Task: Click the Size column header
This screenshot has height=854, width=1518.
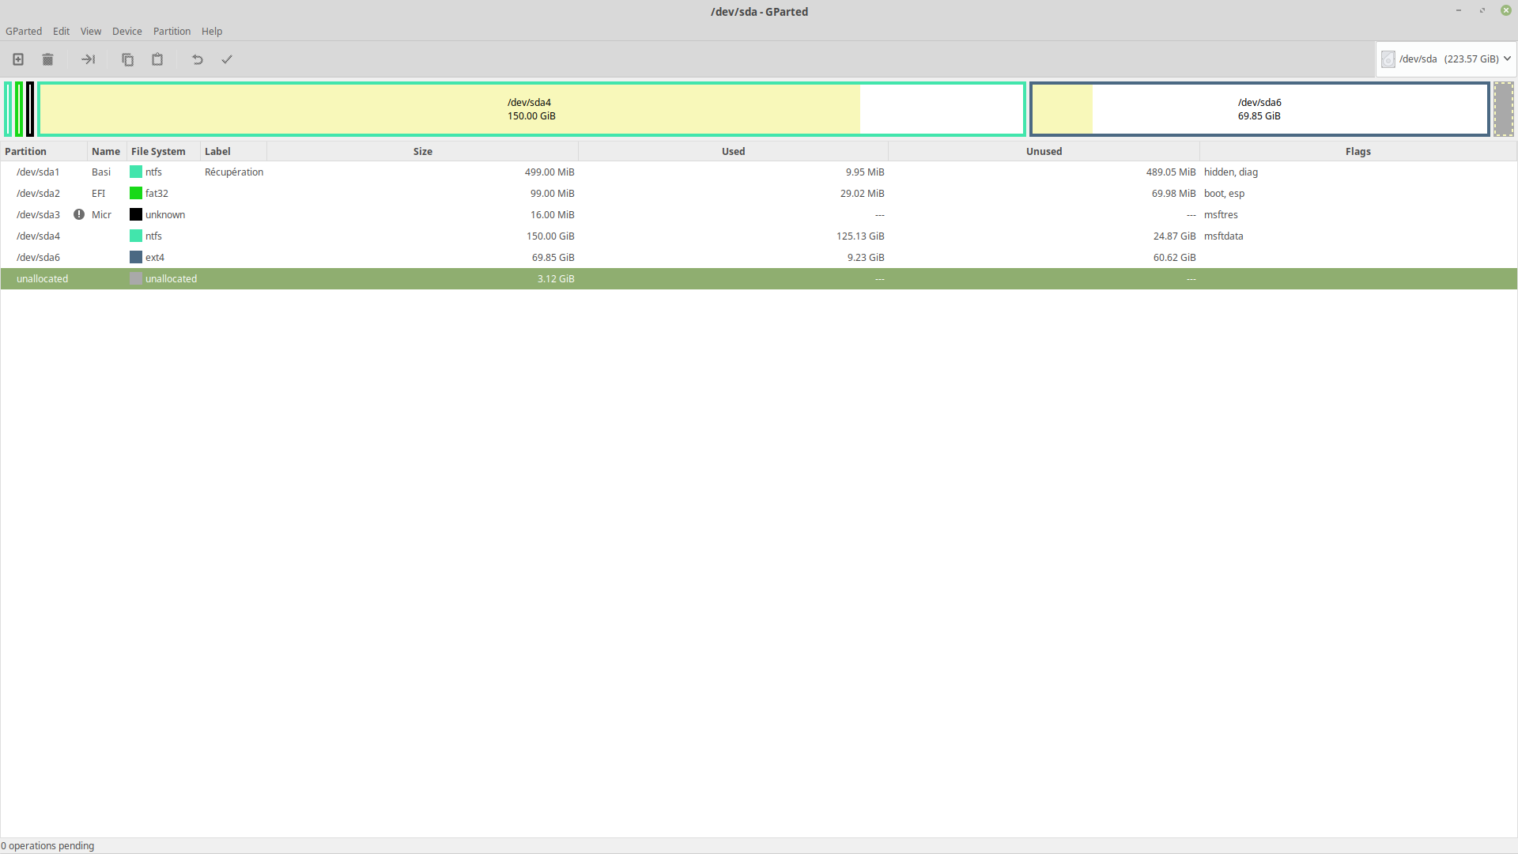Action: [422, 151]
